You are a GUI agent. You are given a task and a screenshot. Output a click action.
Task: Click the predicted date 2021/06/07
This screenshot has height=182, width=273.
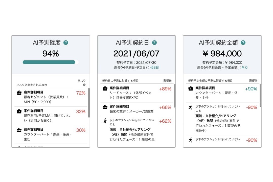pos(136,54)
